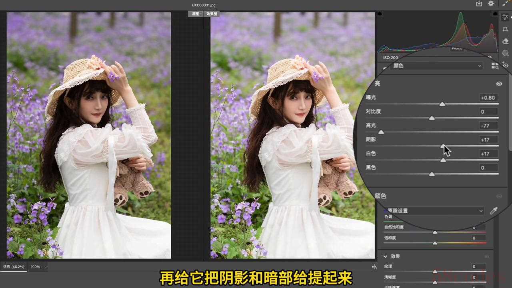Viewport: 512px width, 288px height.
Task: Open the save image icon
Action: pyautogui.click(x=479, y=4)
